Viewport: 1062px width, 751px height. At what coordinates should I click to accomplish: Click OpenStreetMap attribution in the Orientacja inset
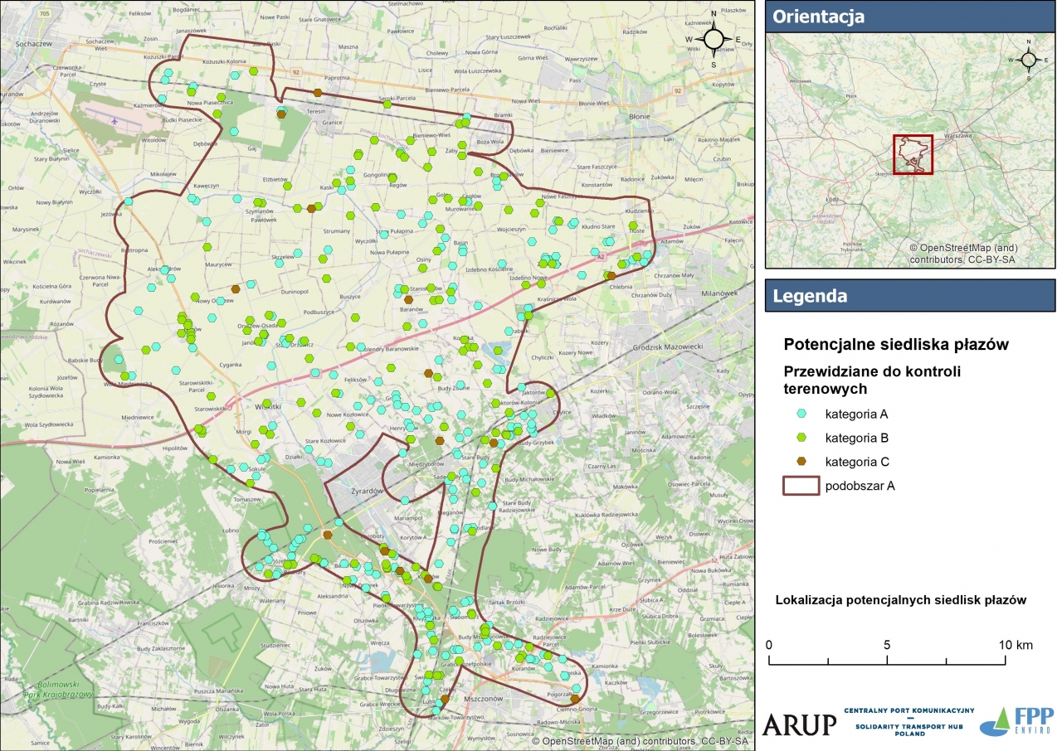coord(962,254)
